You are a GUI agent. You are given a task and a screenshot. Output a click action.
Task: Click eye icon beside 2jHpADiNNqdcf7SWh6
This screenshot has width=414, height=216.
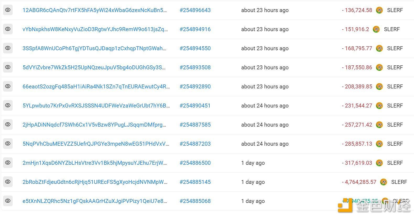[x=8, y=124]
